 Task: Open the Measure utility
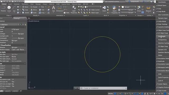click(148, 9)
